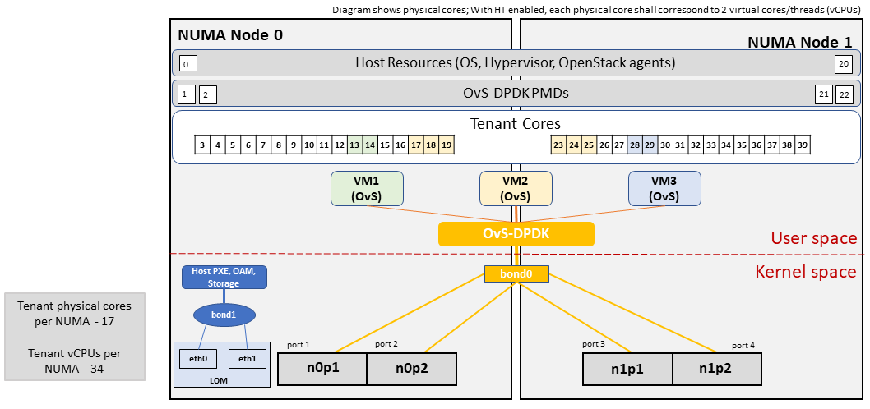This screenshot has height=409, width=870.
Task: Click the n0p2 port box
Action: coord(412,369)
